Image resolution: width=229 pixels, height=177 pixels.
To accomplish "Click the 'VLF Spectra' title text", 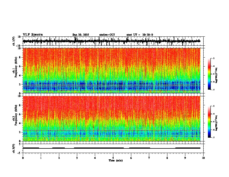I will click(x=33, y=34).
